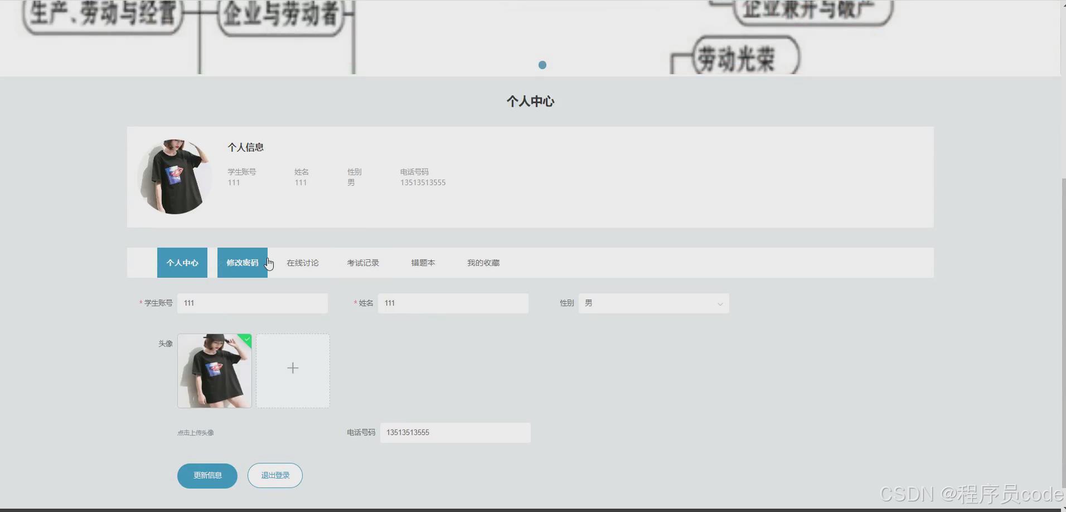Click the green checkmark on the uploaded avatar
1066x512 pixels.
[246, 339]
